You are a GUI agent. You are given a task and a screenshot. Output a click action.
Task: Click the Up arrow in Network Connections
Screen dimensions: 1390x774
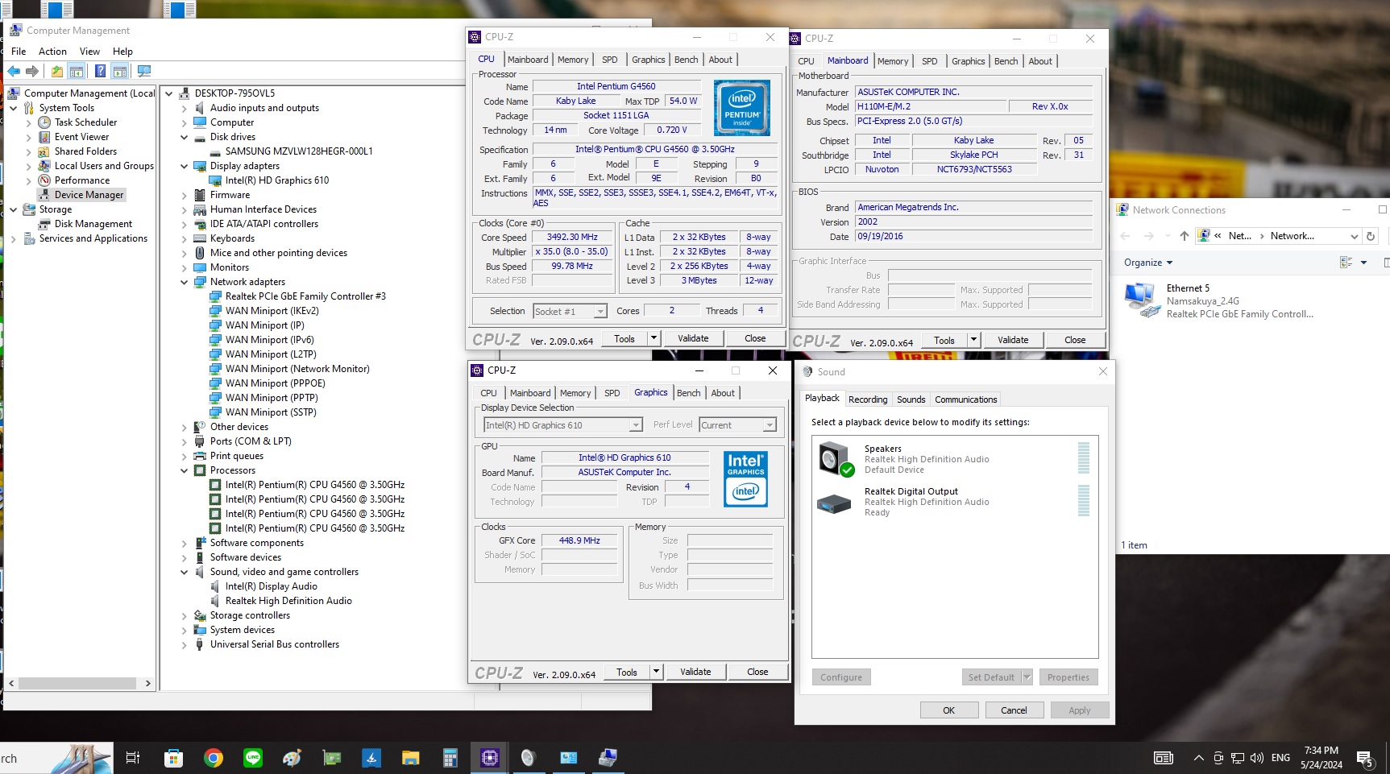click(x=1184, y=236)
